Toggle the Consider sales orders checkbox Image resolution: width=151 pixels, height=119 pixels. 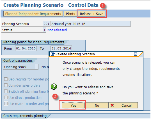pyautogui.click(x=6, y=85)
